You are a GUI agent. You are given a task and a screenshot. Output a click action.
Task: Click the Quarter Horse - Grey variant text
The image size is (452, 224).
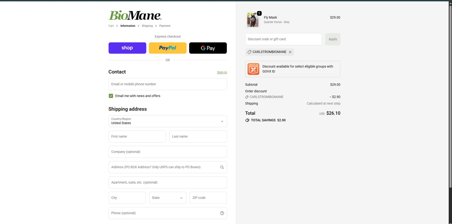277,22
